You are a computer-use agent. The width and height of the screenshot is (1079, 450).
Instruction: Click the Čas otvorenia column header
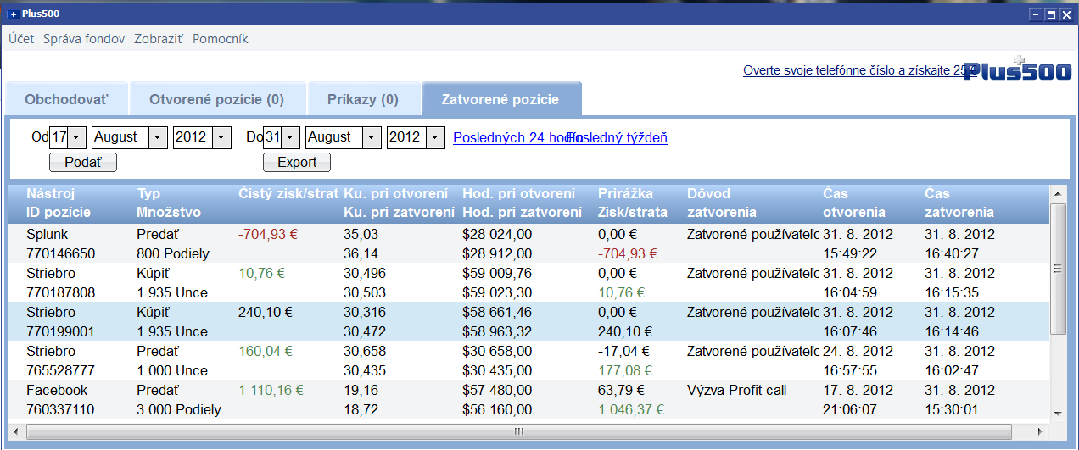pos(853,203)
